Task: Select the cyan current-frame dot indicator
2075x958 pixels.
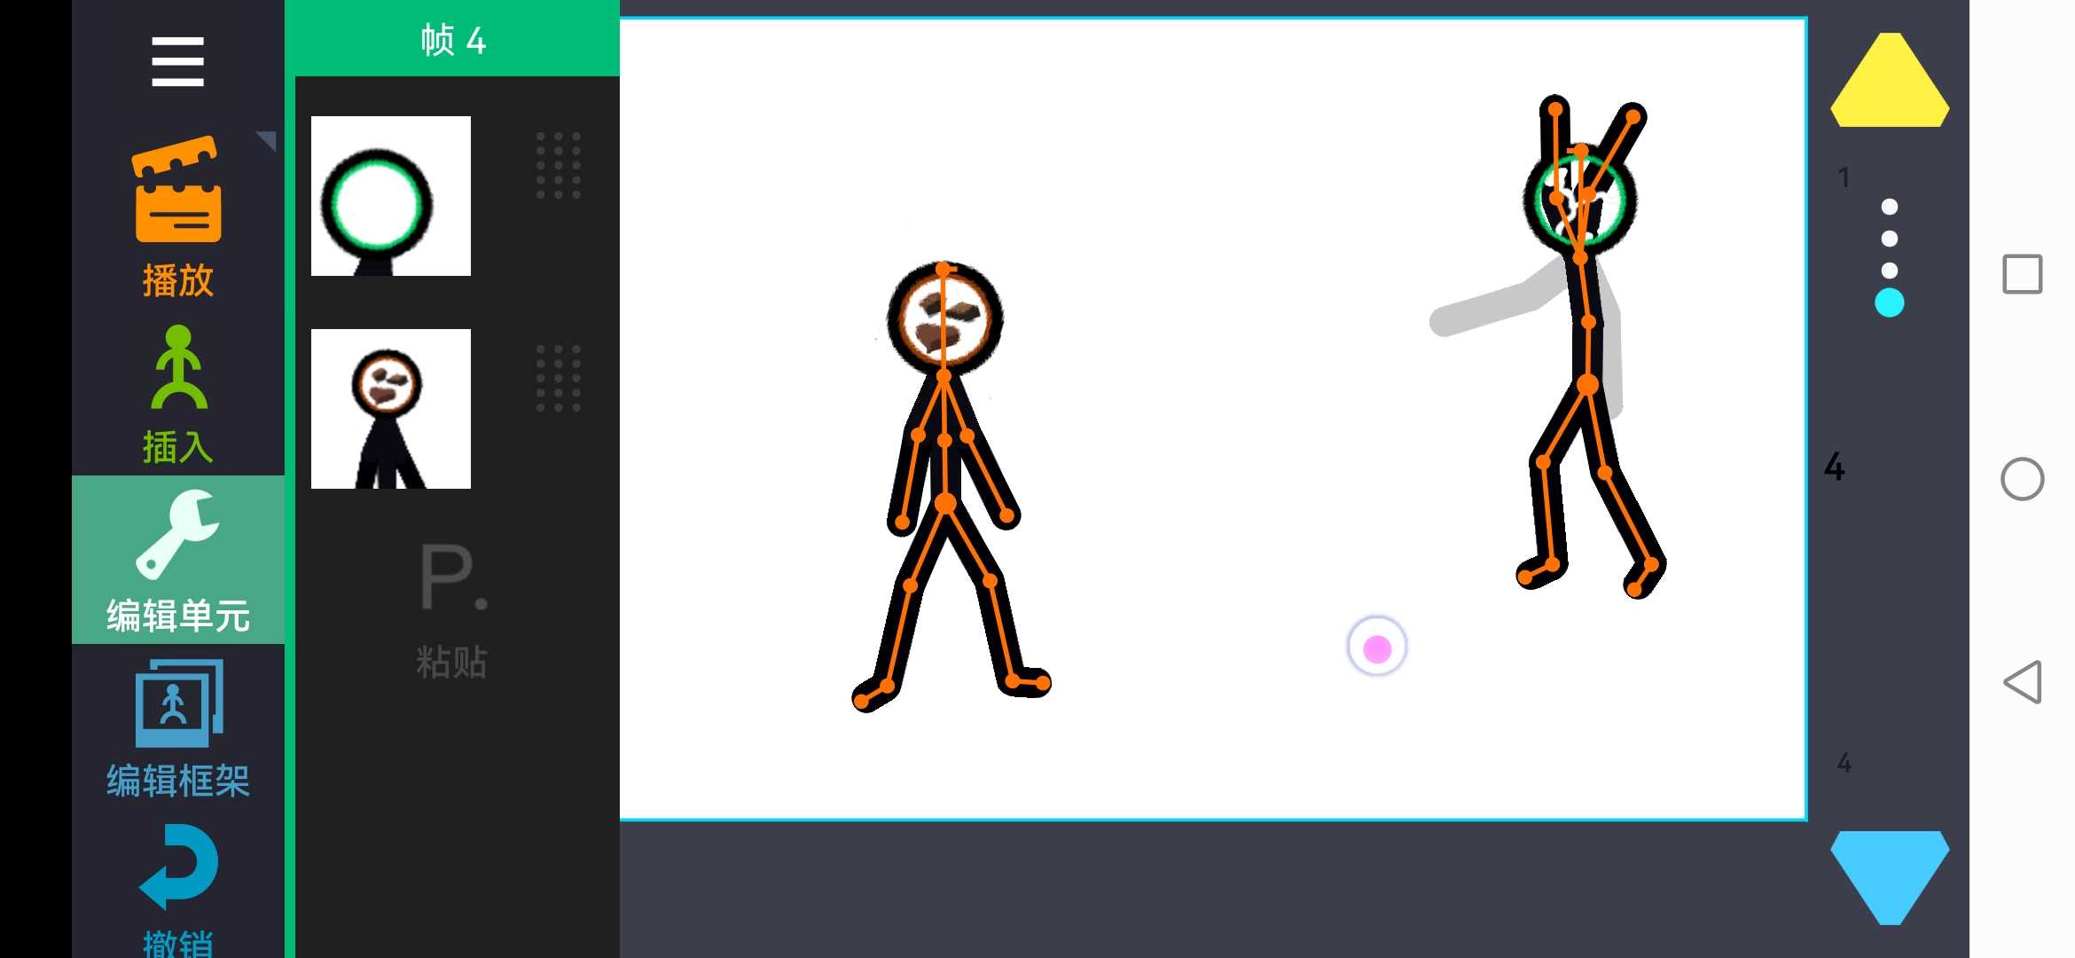Action: [x=1890, y=302]
